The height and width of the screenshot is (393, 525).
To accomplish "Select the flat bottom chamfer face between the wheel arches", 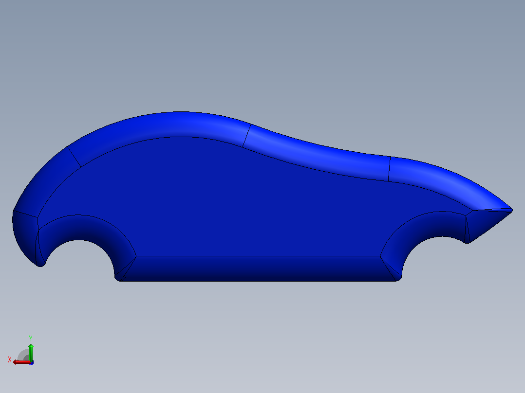I will (258, 268).
